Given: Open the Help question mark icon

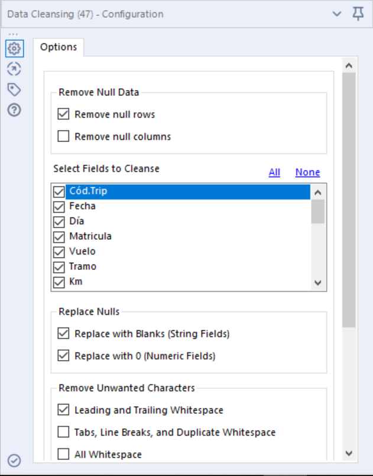Looking at the screenshot, I should (x=14, y=110).
